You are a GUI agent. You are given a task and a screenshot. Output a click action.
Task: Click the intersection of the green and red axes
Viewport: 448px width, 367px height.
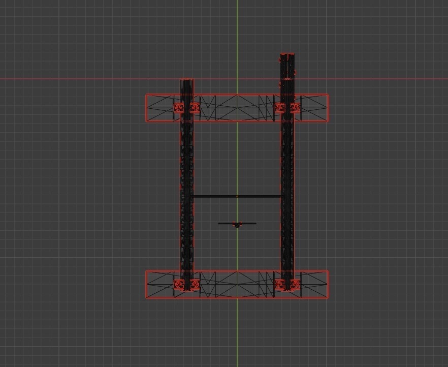coord(237,78)
